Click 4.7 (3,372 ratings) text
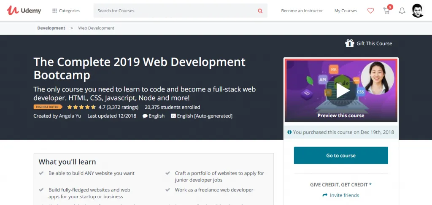Image resolution: width=432 pixels, height=205 pixels. point(119,107)
